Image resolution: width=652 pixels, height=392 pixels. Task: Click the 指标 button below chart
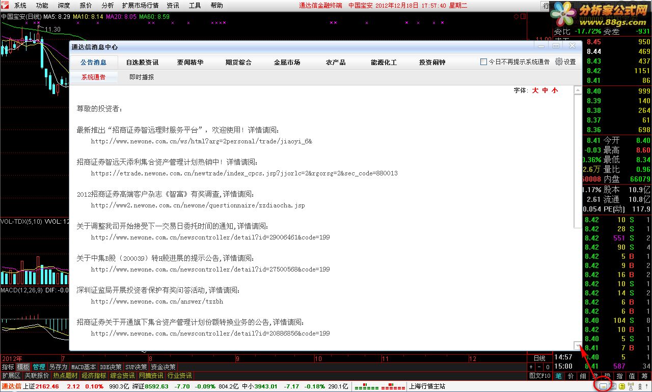(8, 367)
